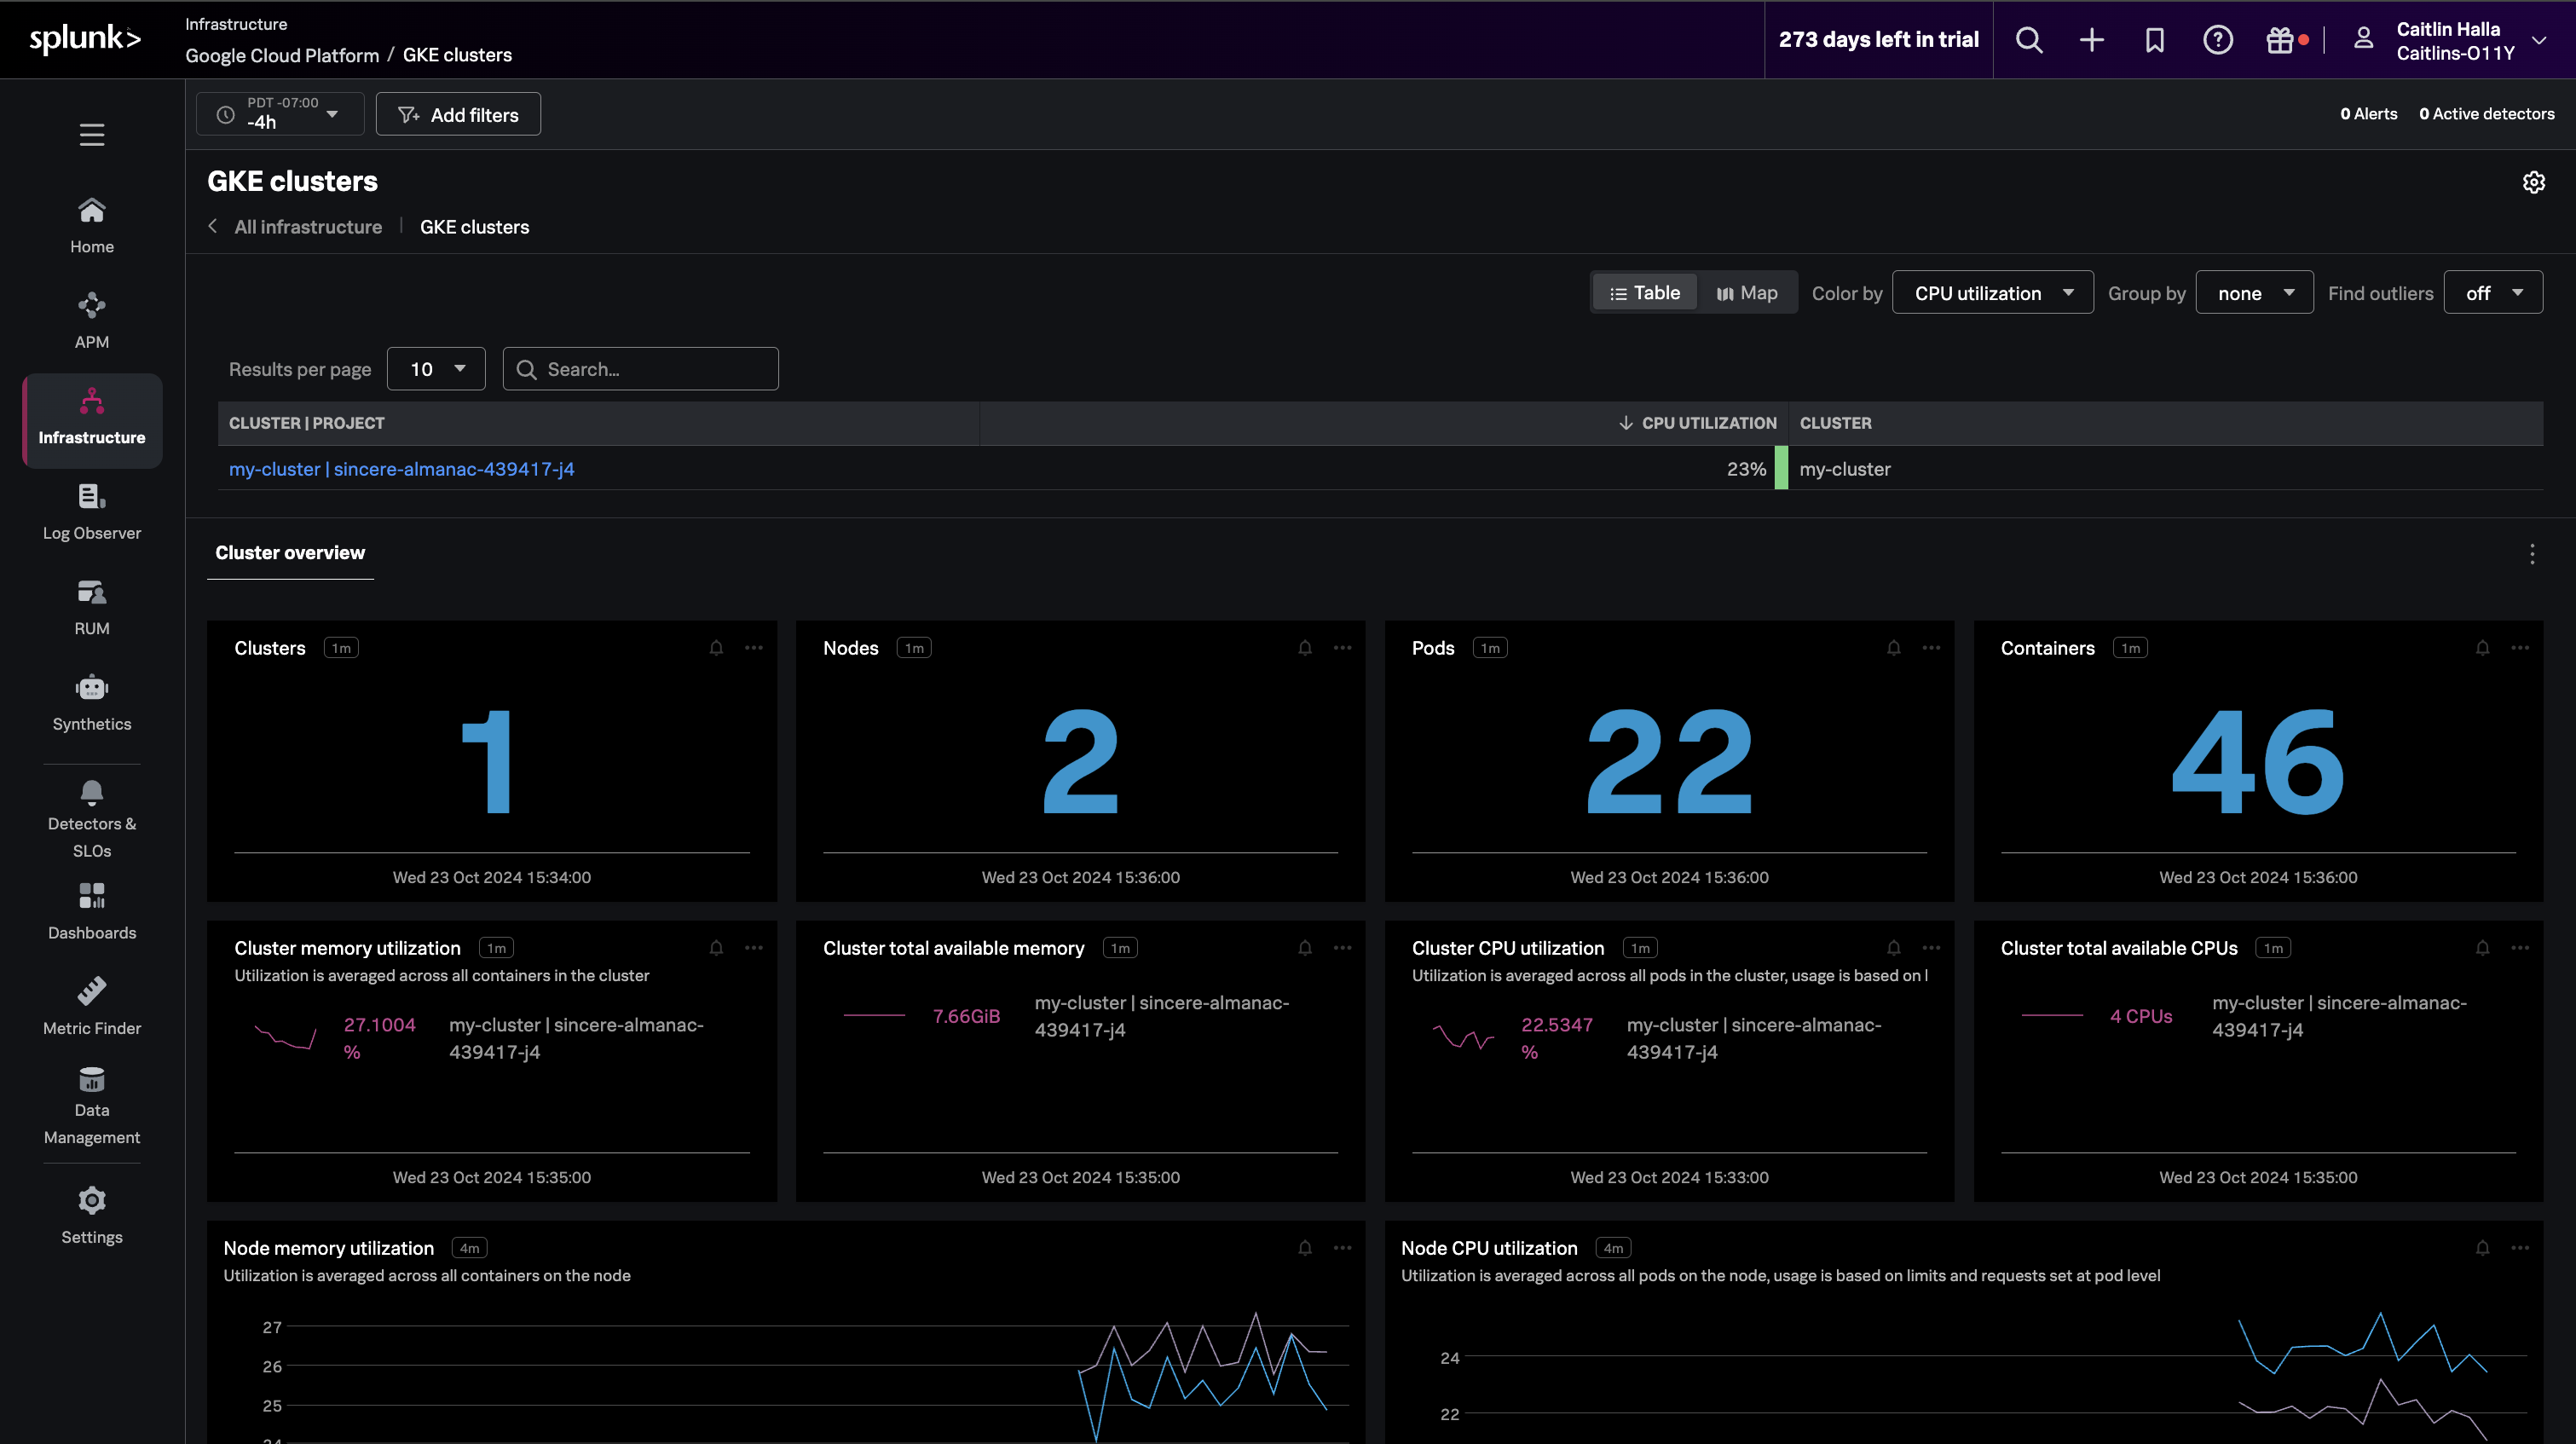Click the Containers chart value 46
Viewport: 2576px width, 1444px height.
pyautogui.click(x=2258, y=762)
